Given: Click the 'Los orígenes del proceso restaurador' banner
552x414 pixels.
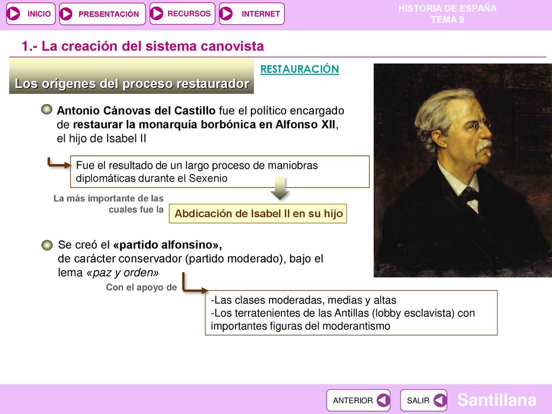Looking at the screenshot, I should point(132,76).
